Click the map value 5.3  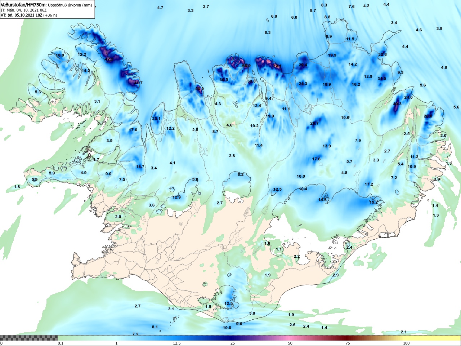pyautogui.click(x=38, y=92)
